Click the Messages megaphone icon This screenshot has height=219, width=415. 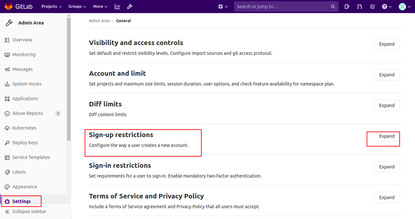pos(7,69)
